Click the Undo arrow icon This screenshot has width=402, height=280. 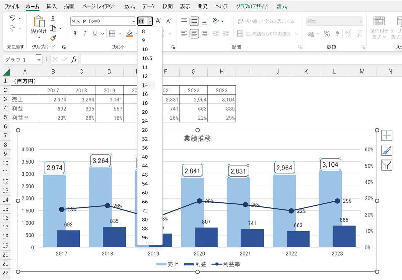(12, 18)
